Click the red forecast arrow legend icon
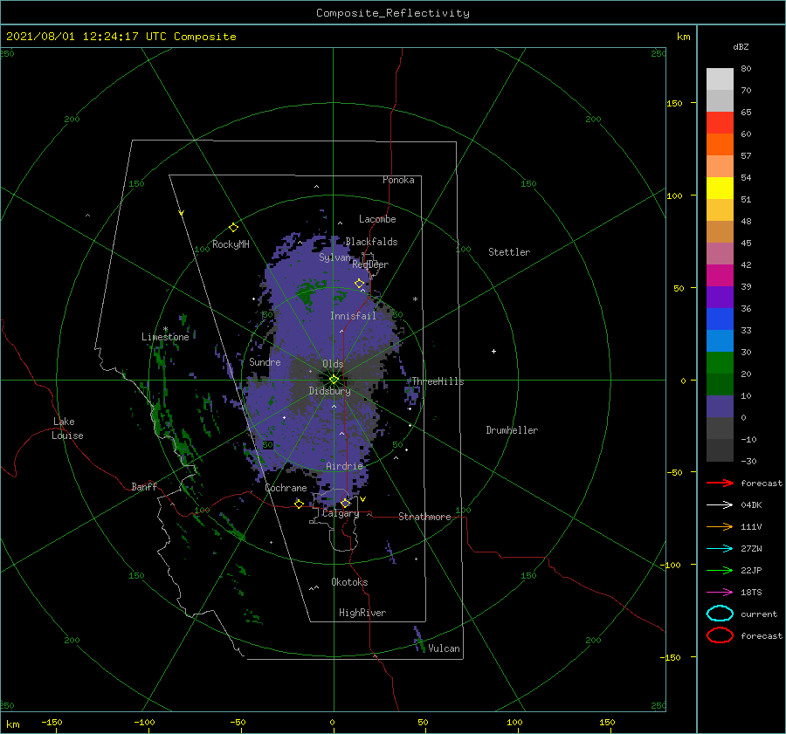This screenshot has height=734, width=786. click(720, 483)
